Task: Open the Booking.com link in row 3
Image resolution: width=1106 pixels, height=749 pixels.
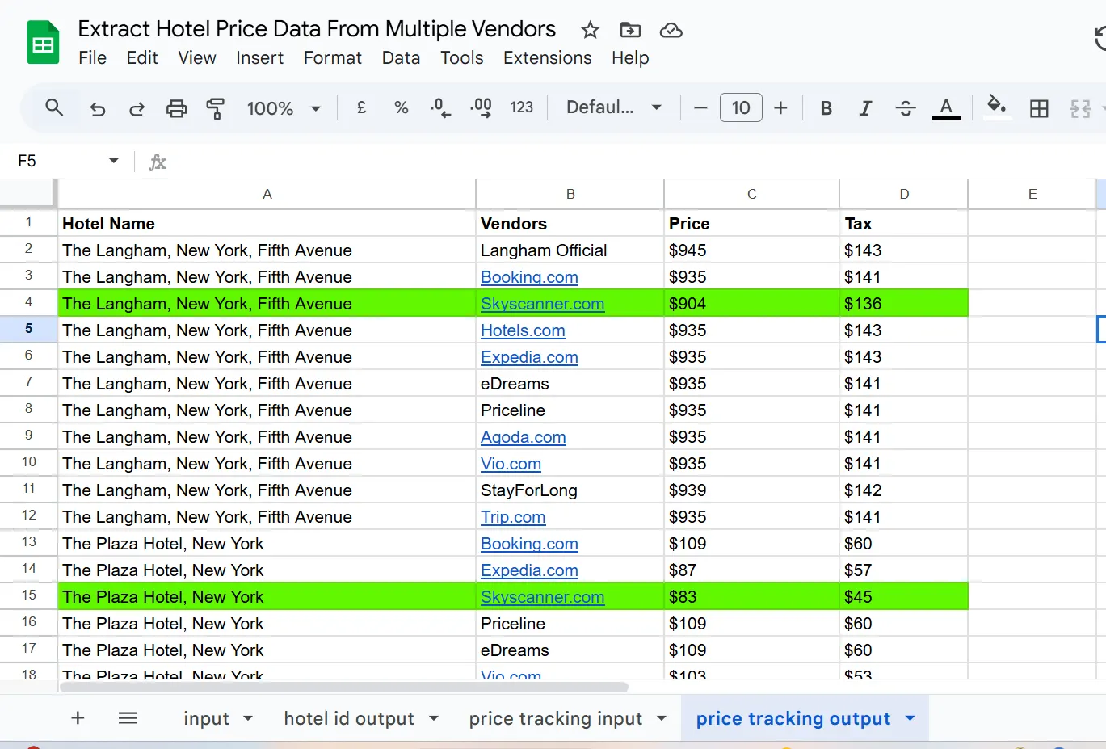Action: click(529, 277)
